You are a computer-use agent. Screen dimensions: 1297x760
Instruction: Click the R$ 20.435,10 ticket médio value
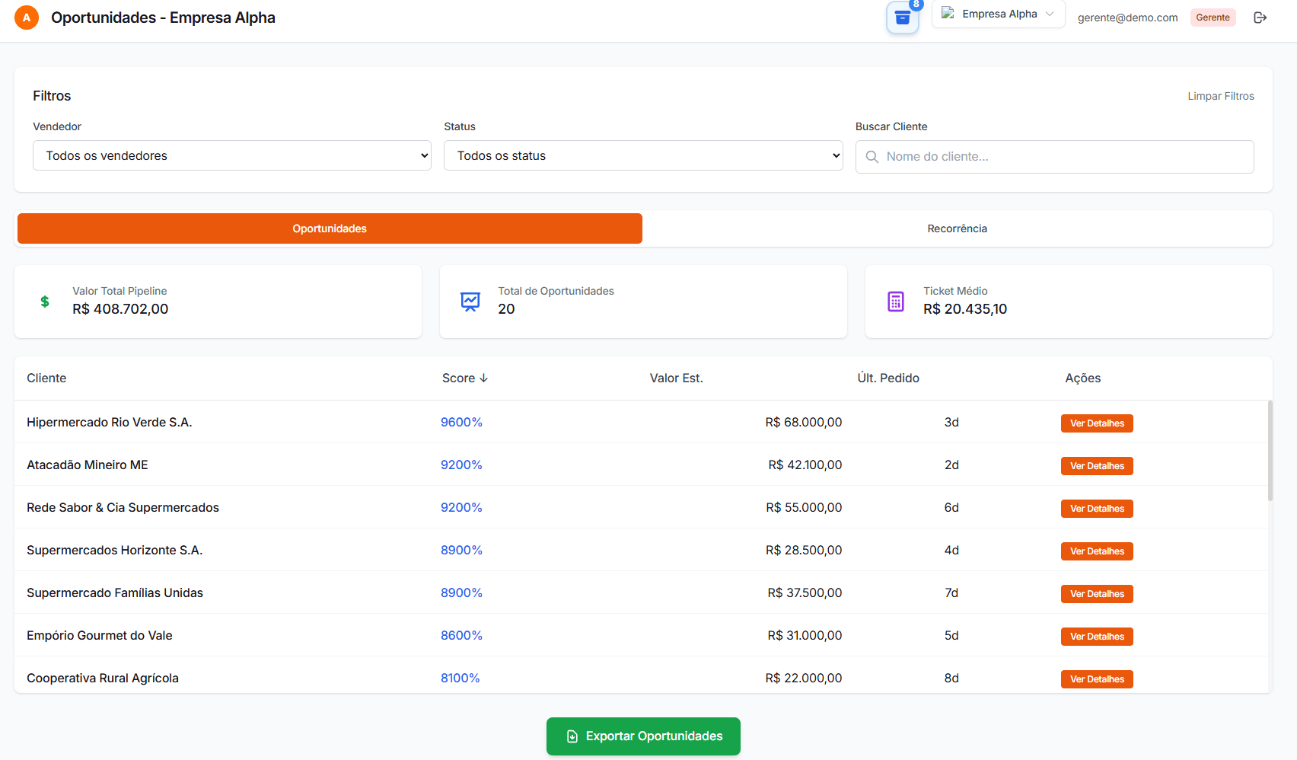tap(965, 309)
